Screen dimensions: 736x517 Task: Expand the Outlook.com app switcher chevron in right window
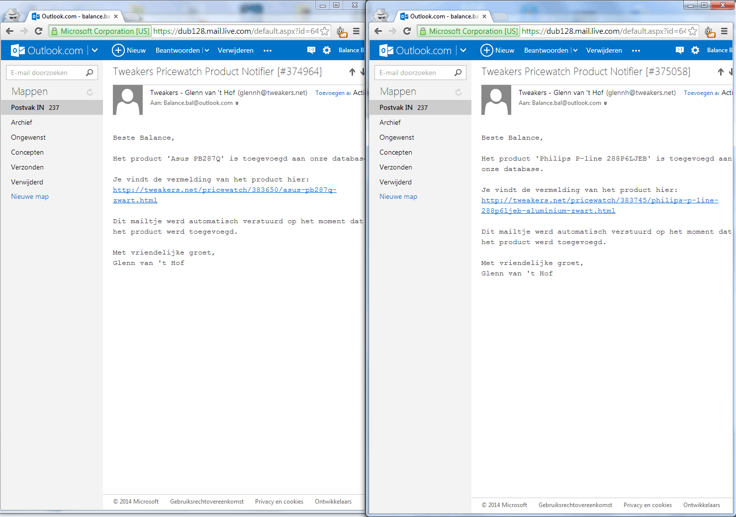[463, 50]
